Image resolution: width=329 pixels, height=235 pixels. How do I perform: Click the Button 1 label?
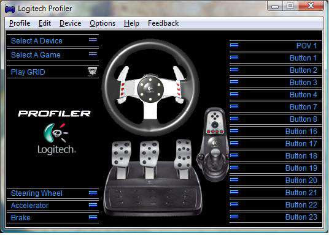(303, 58)
